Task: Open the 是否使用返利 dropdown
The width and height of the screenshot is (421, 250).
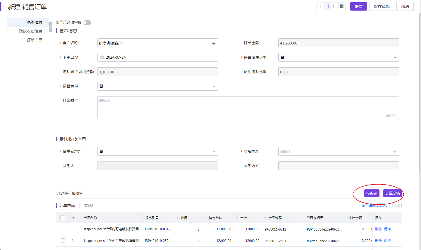Action: click(395, 57)
